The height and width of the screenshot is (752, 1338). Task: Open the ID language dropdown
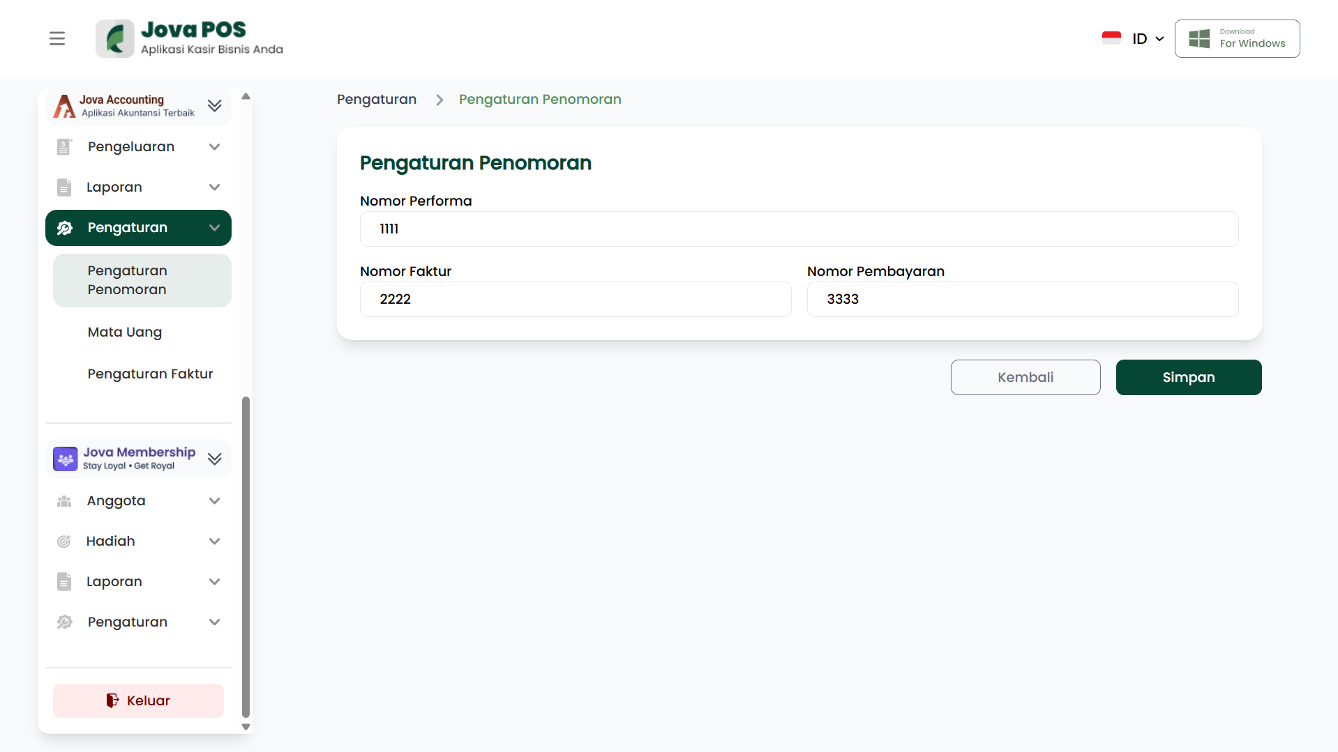(1148, 39)
